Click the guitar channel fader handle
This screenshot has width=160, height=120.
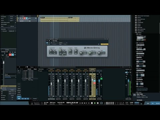pyautogui.click(x=92, y=80)
